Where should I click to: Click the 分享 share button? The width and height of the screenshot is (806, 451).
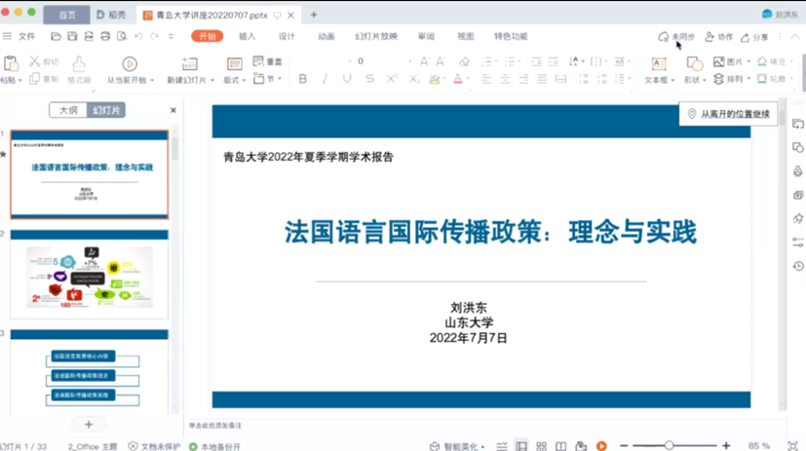point(754,37)
